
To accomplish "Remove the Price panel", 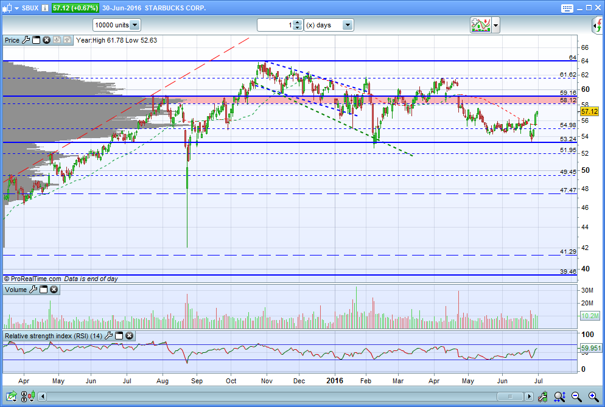I will (x=46, y=40).
